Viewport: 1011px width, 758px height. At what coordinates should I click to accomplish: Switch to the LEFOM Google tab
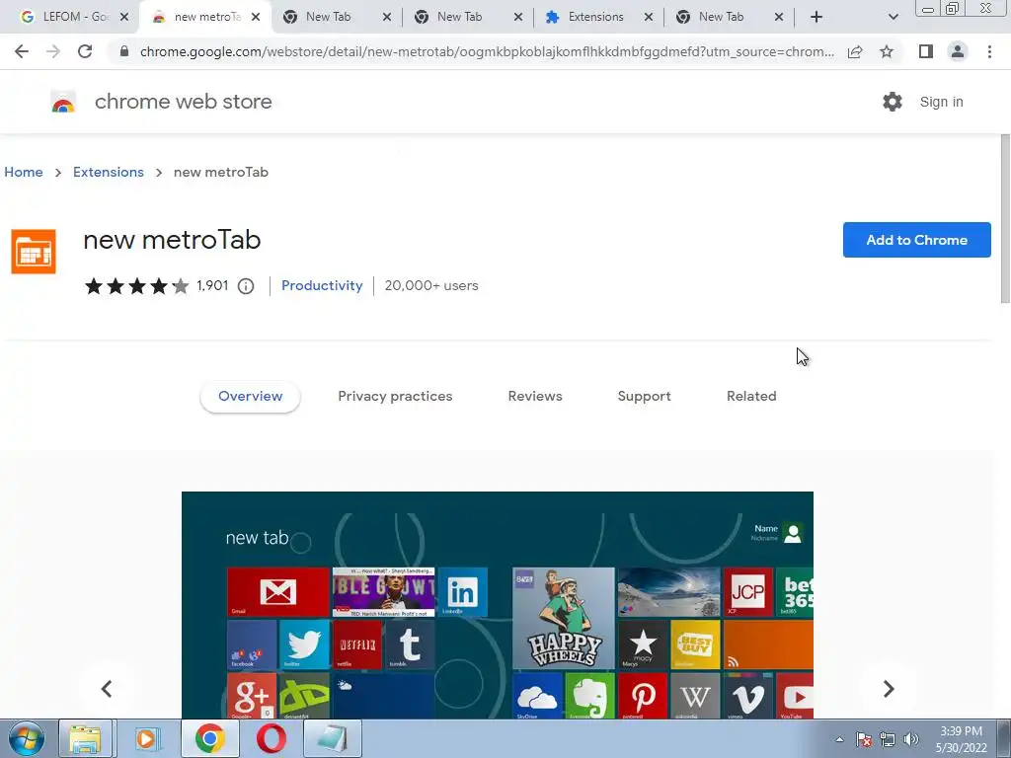(72, 17)
